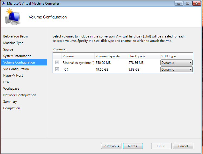The image size is (203, 154).
Task: Toggle checkbox for Réservé au système volume
Action: [x=57, y=62]
